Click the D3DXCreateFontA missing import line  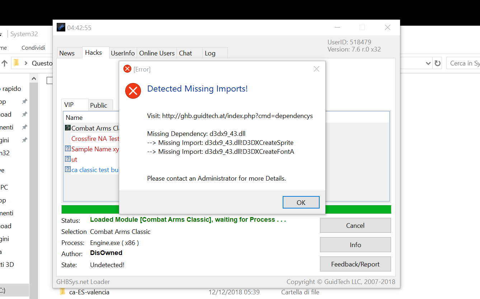(x=221, y=152)
